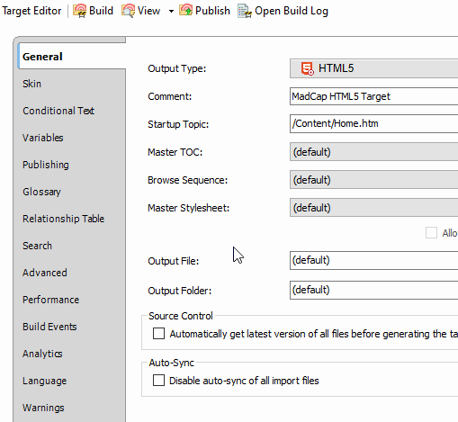
Task: Open the Master TOC dropdown
Action: [373, 152]
